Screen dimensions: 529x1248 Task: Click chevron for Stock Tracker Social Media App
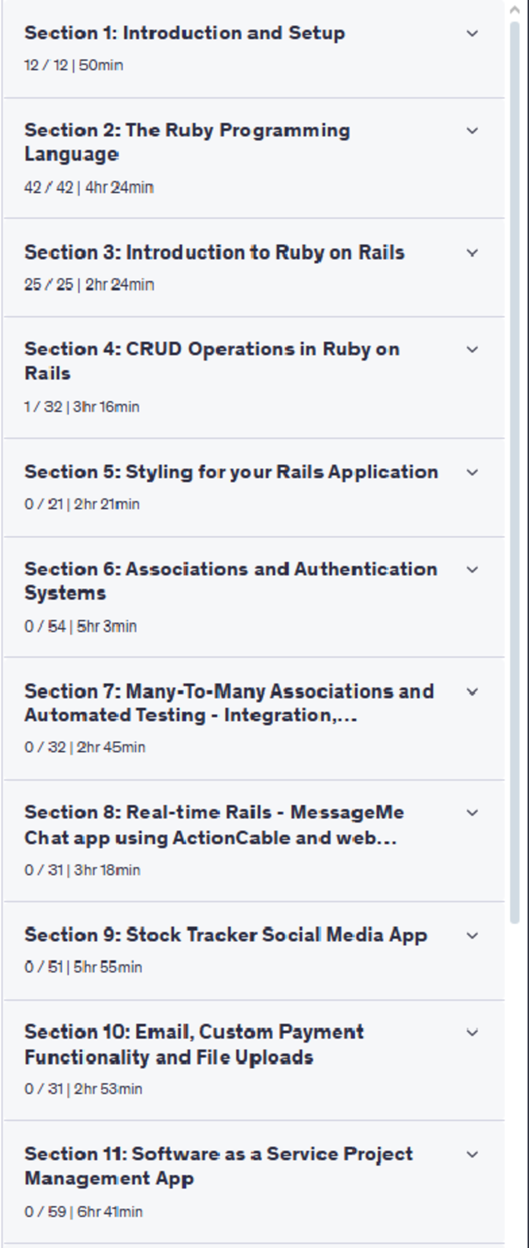[472, 936]
